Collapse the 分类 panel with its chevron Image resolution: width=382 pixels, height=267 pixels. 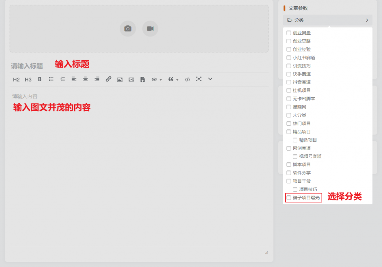pos(367,20)
